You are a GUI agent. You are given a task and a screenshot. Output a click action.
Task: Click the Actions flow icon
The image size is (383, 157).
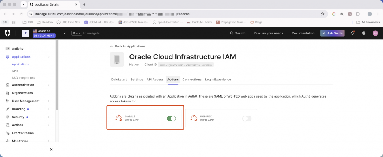(x=7, y=125)
